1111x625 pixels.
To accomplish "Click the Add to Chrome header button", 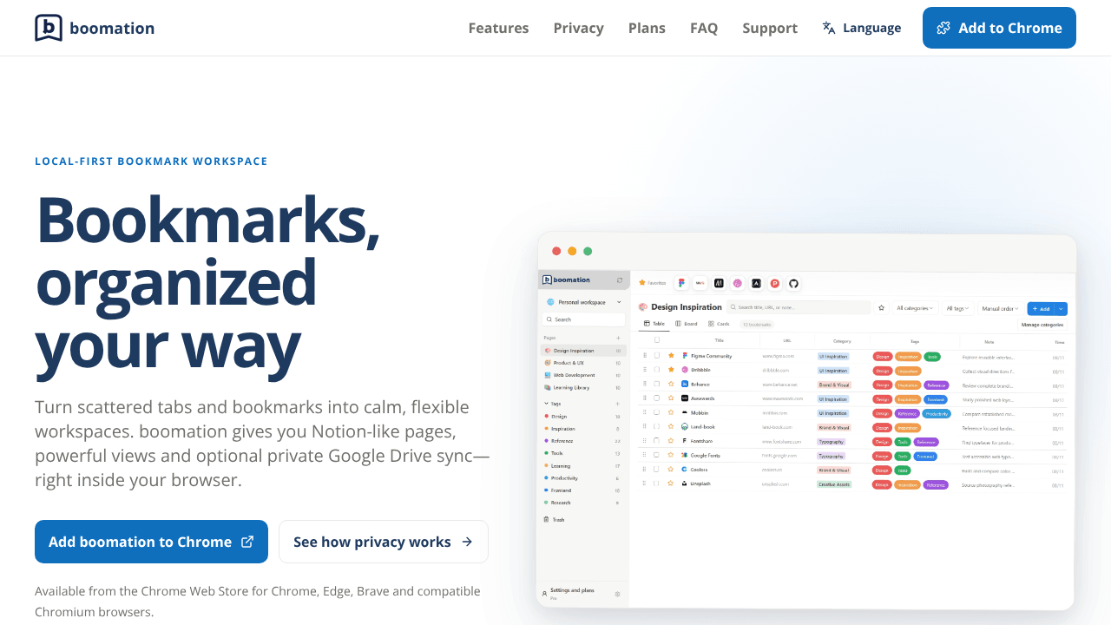I will 999,28.
